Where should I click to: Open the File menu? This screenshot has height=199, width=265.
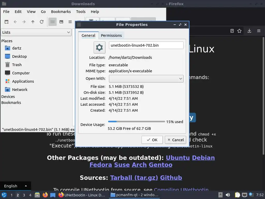[6, 12]
